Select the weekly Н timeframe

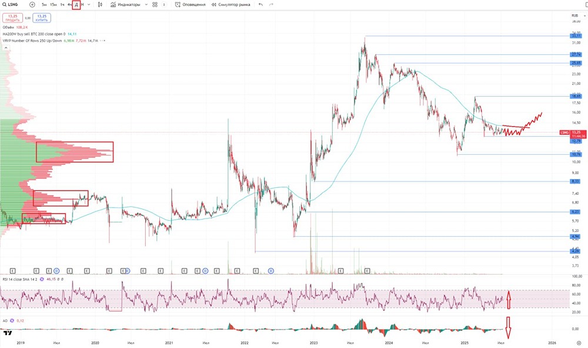tap(82, 5)
